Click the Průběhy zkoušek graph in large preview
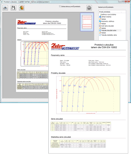This screenshot has width=131, height=156. click(x=88, y=95)
